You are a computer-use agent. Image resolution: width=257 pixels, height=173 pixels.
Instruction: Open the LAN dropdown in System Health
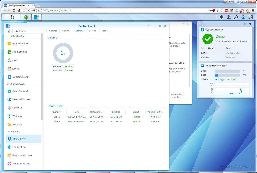tap(204, 53)
